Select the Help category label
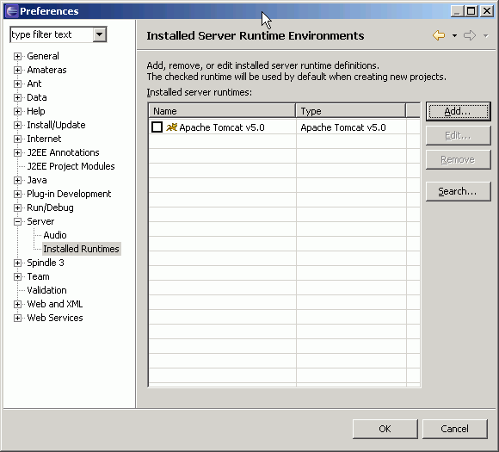The height and width of the screenshot is (452, 499). click(x=36, y=111)
